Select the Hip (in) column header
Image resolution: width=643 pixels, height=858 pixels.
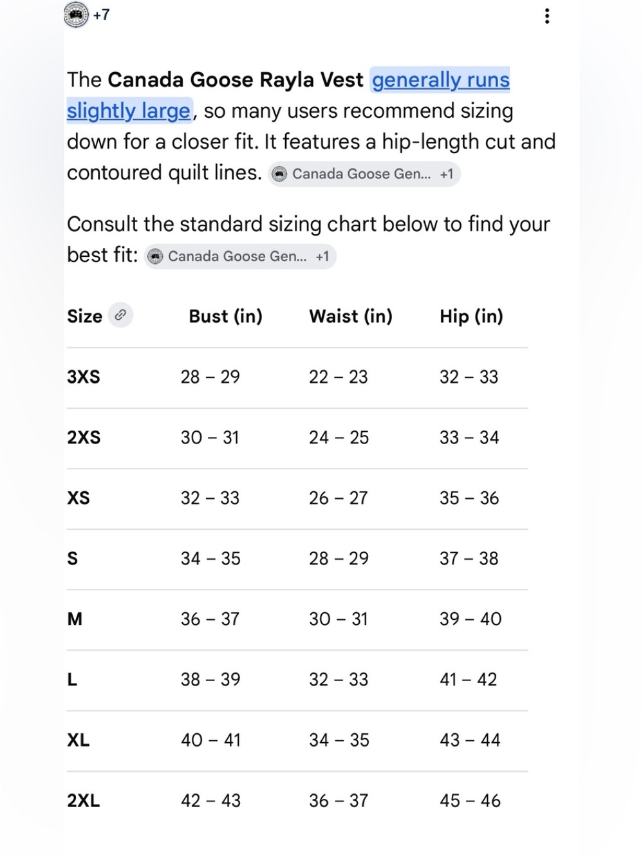[471, 316]
